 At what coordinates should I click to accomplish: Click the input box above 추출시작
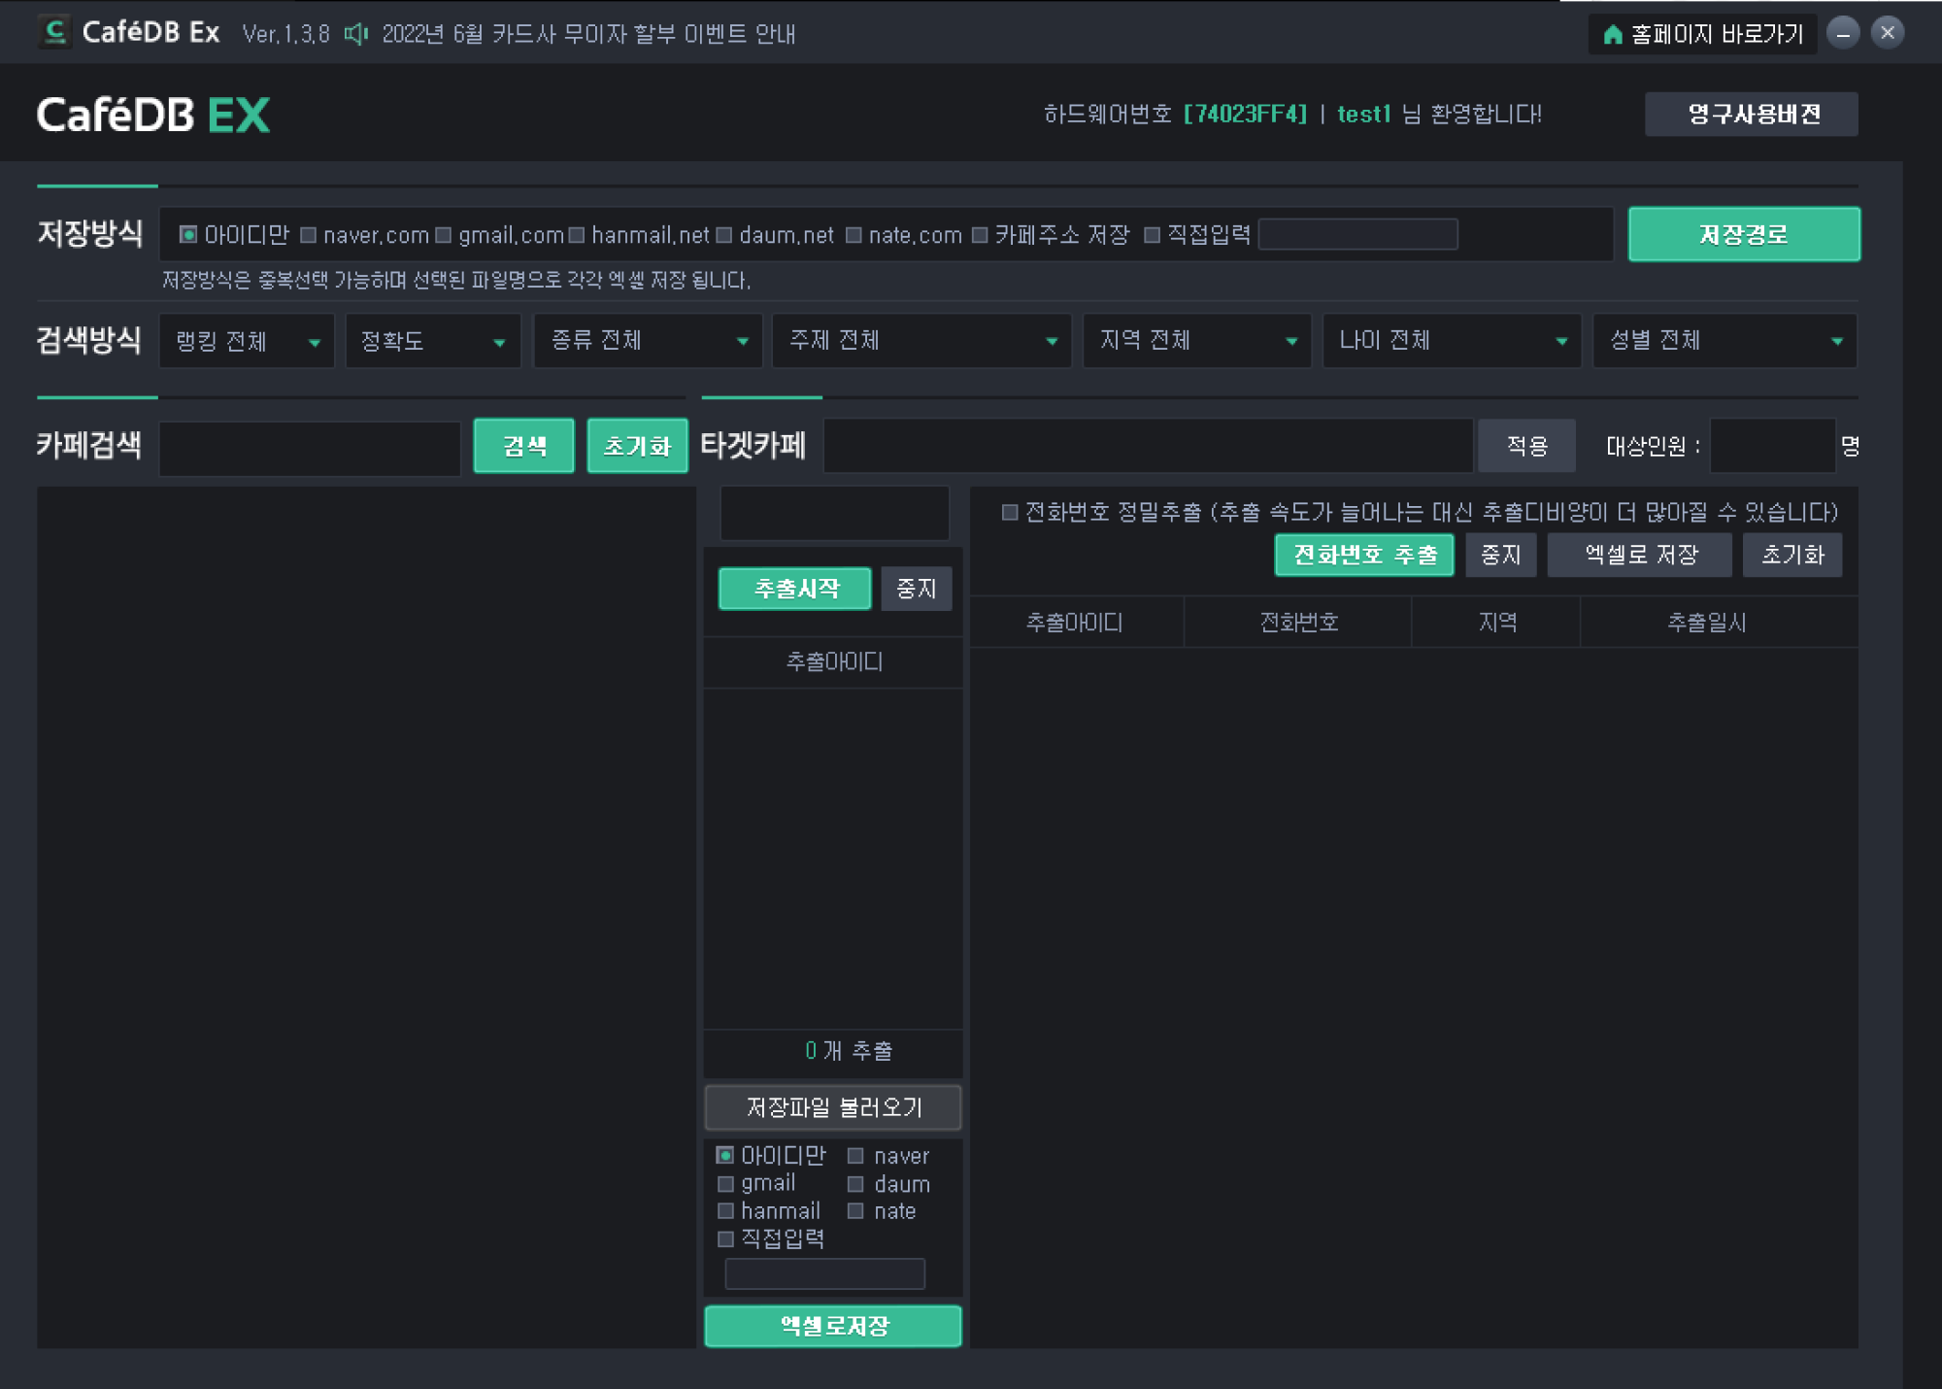(x=834, y=513)
